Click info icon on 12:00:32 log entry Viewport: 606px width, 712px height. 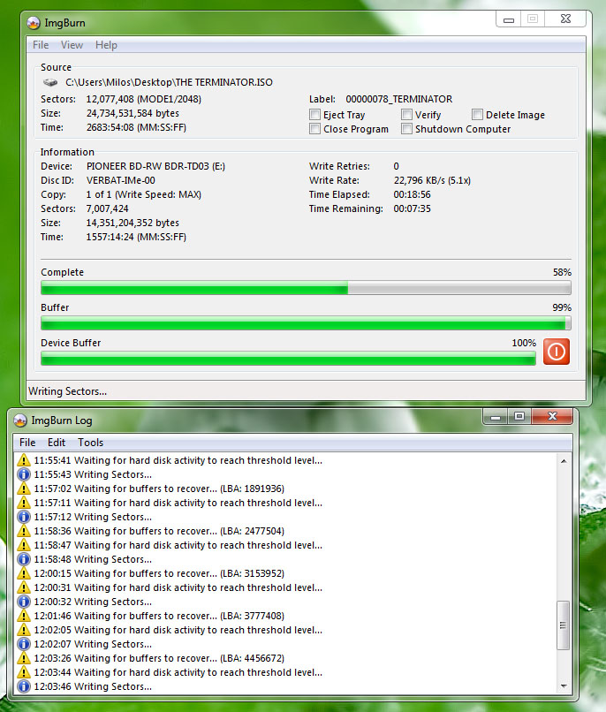tap(24, 602)
